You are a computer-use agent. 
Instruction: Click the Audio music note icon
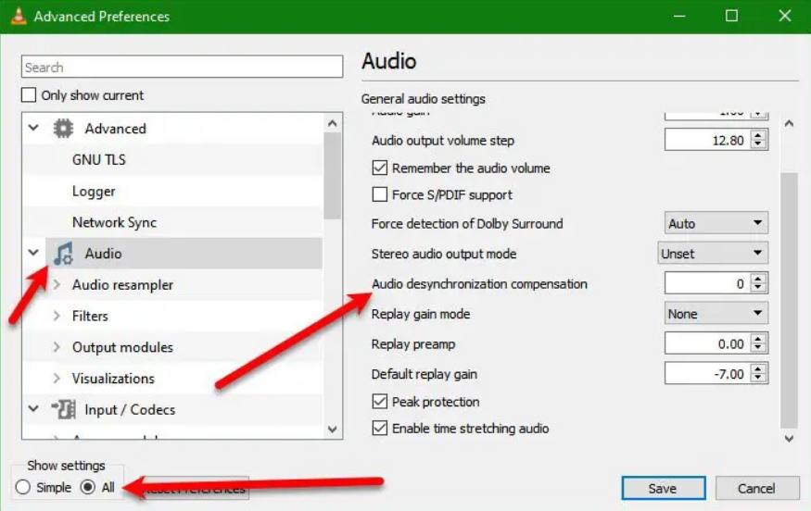63,253
